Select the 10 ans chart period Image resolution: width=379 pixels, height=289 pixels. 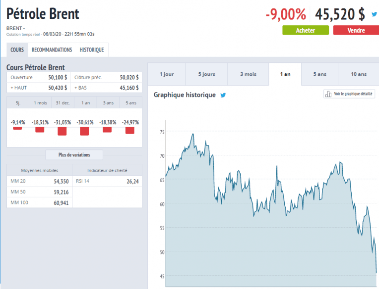point(358,74)
